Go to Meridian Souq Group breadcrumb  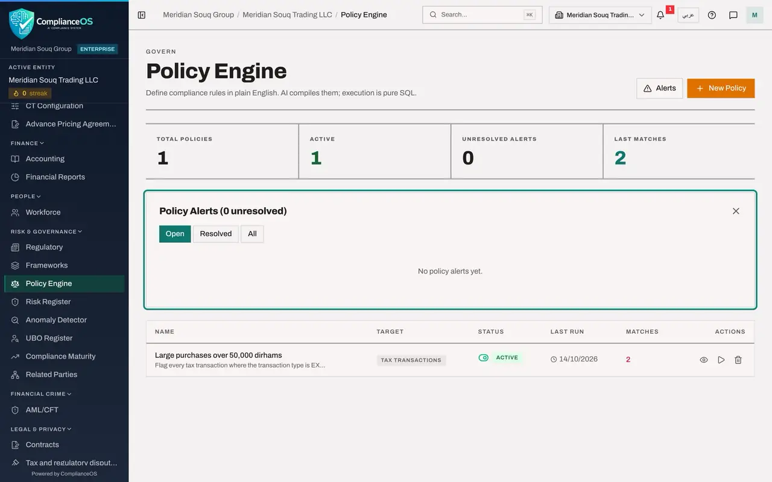coord(198,14)
